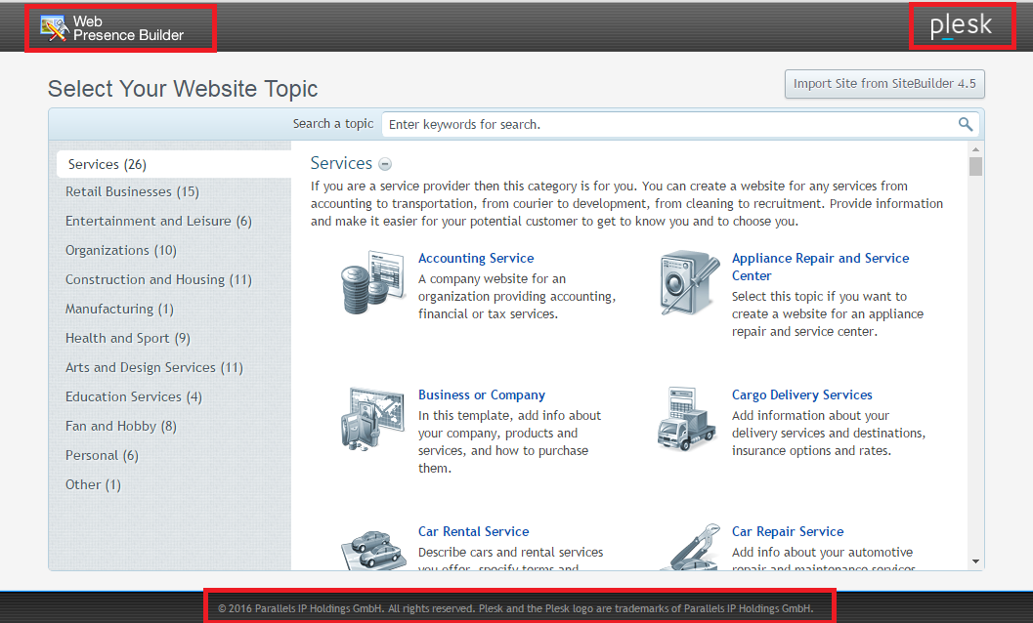The image size is (1033, 623).
Task: Select the Arts and Design Services category
Action: coord(153,368)
